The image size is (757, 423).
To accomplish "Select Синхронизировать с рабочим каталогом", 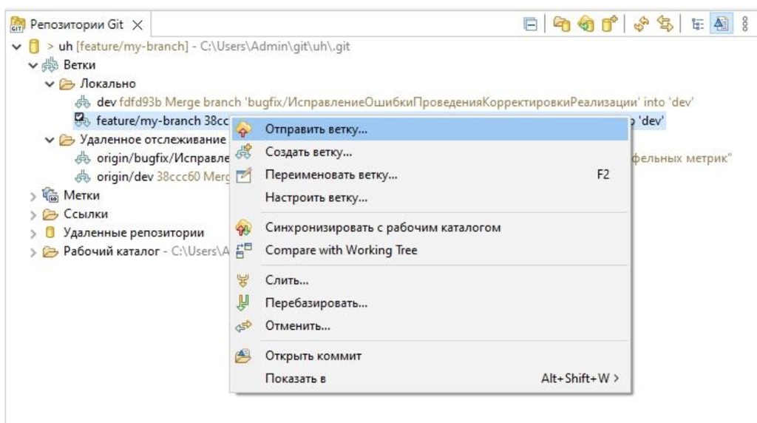I will pos(382,227).
